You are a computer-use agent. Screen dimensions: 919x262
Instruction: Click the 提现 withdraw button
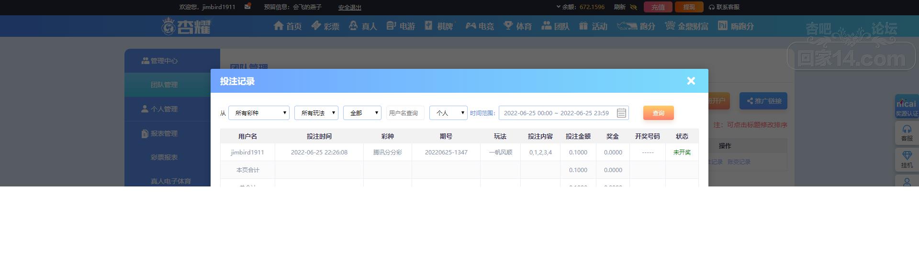point(689,7)
